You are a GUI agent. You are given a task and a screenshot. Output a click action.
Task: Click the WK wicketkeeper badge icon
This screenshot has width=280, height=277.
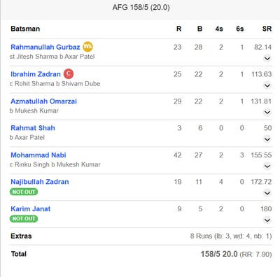87,46
